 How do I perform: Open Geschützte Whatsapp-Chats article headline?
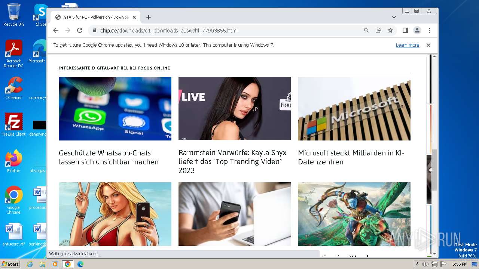[x=109, y=157]
